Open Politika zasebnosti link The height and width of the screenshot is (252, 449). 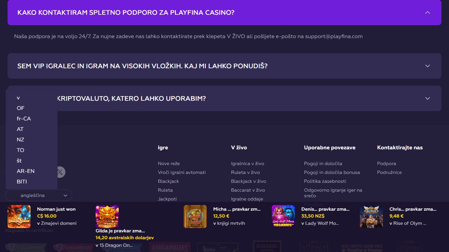point(325,181)
